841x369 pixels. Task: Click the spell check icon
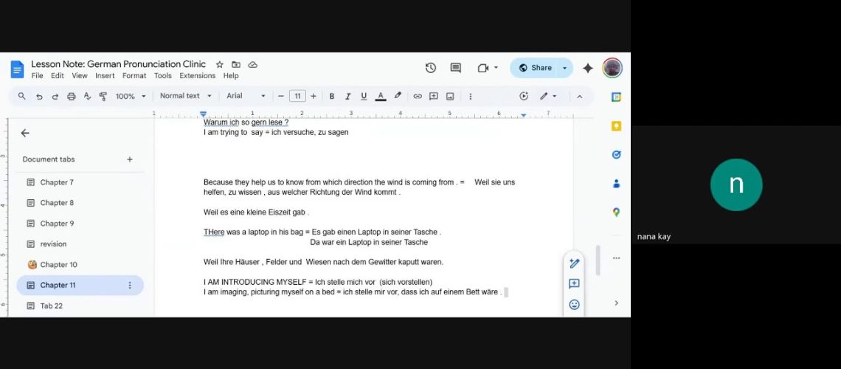(87, 96)
